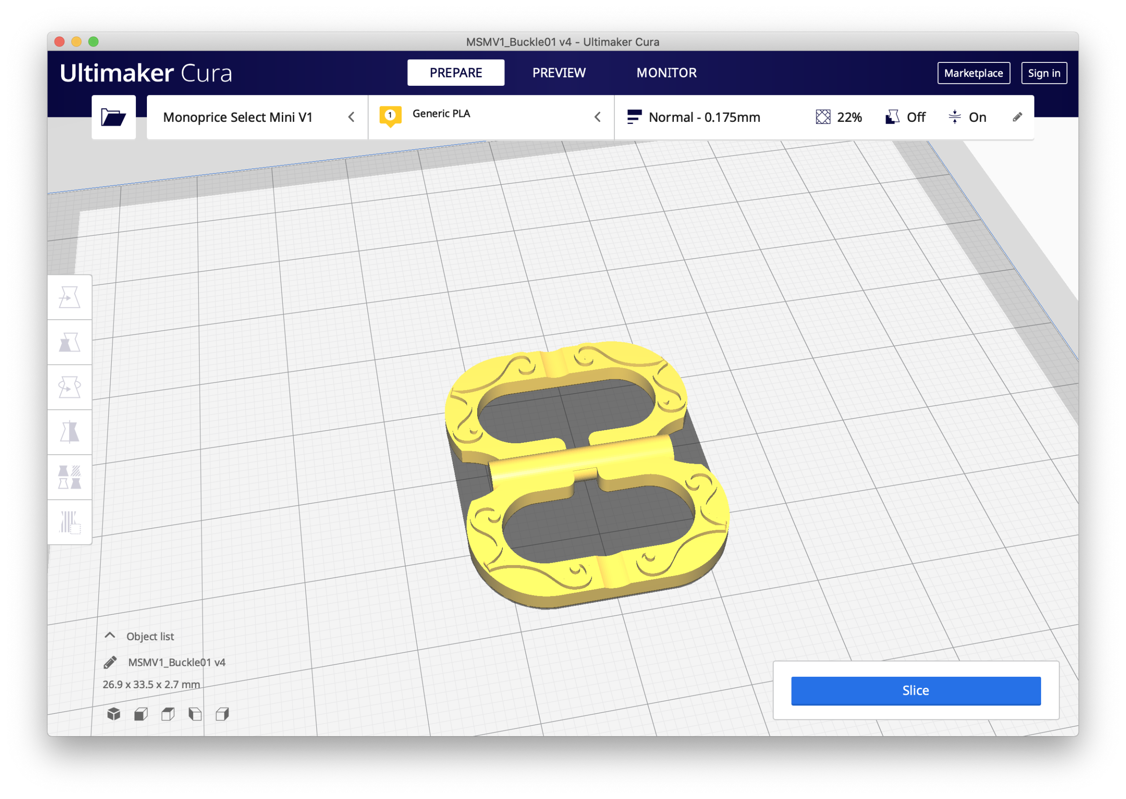Switch to 3D view cube icon

[x=113, y=714]
